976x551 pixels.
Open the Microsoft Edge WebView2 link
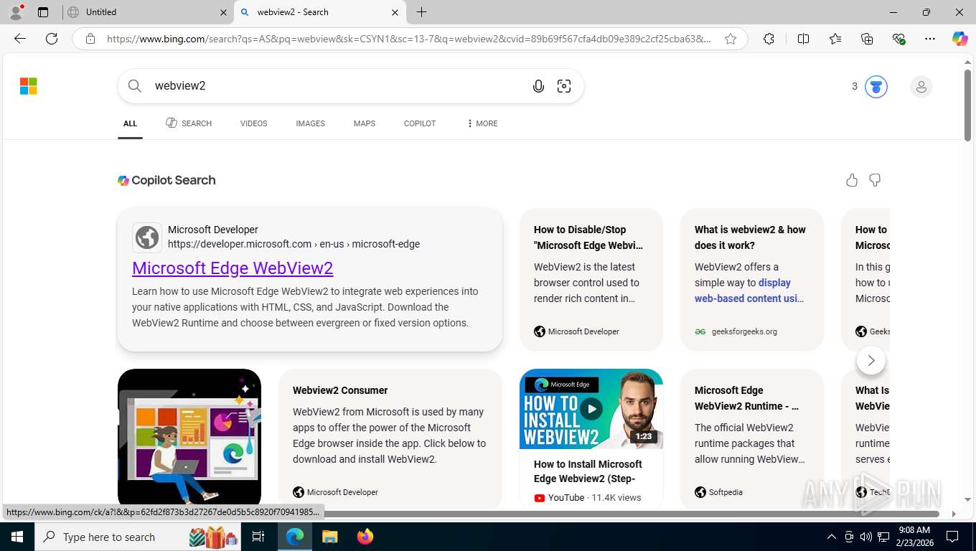[x=233, y=268]
